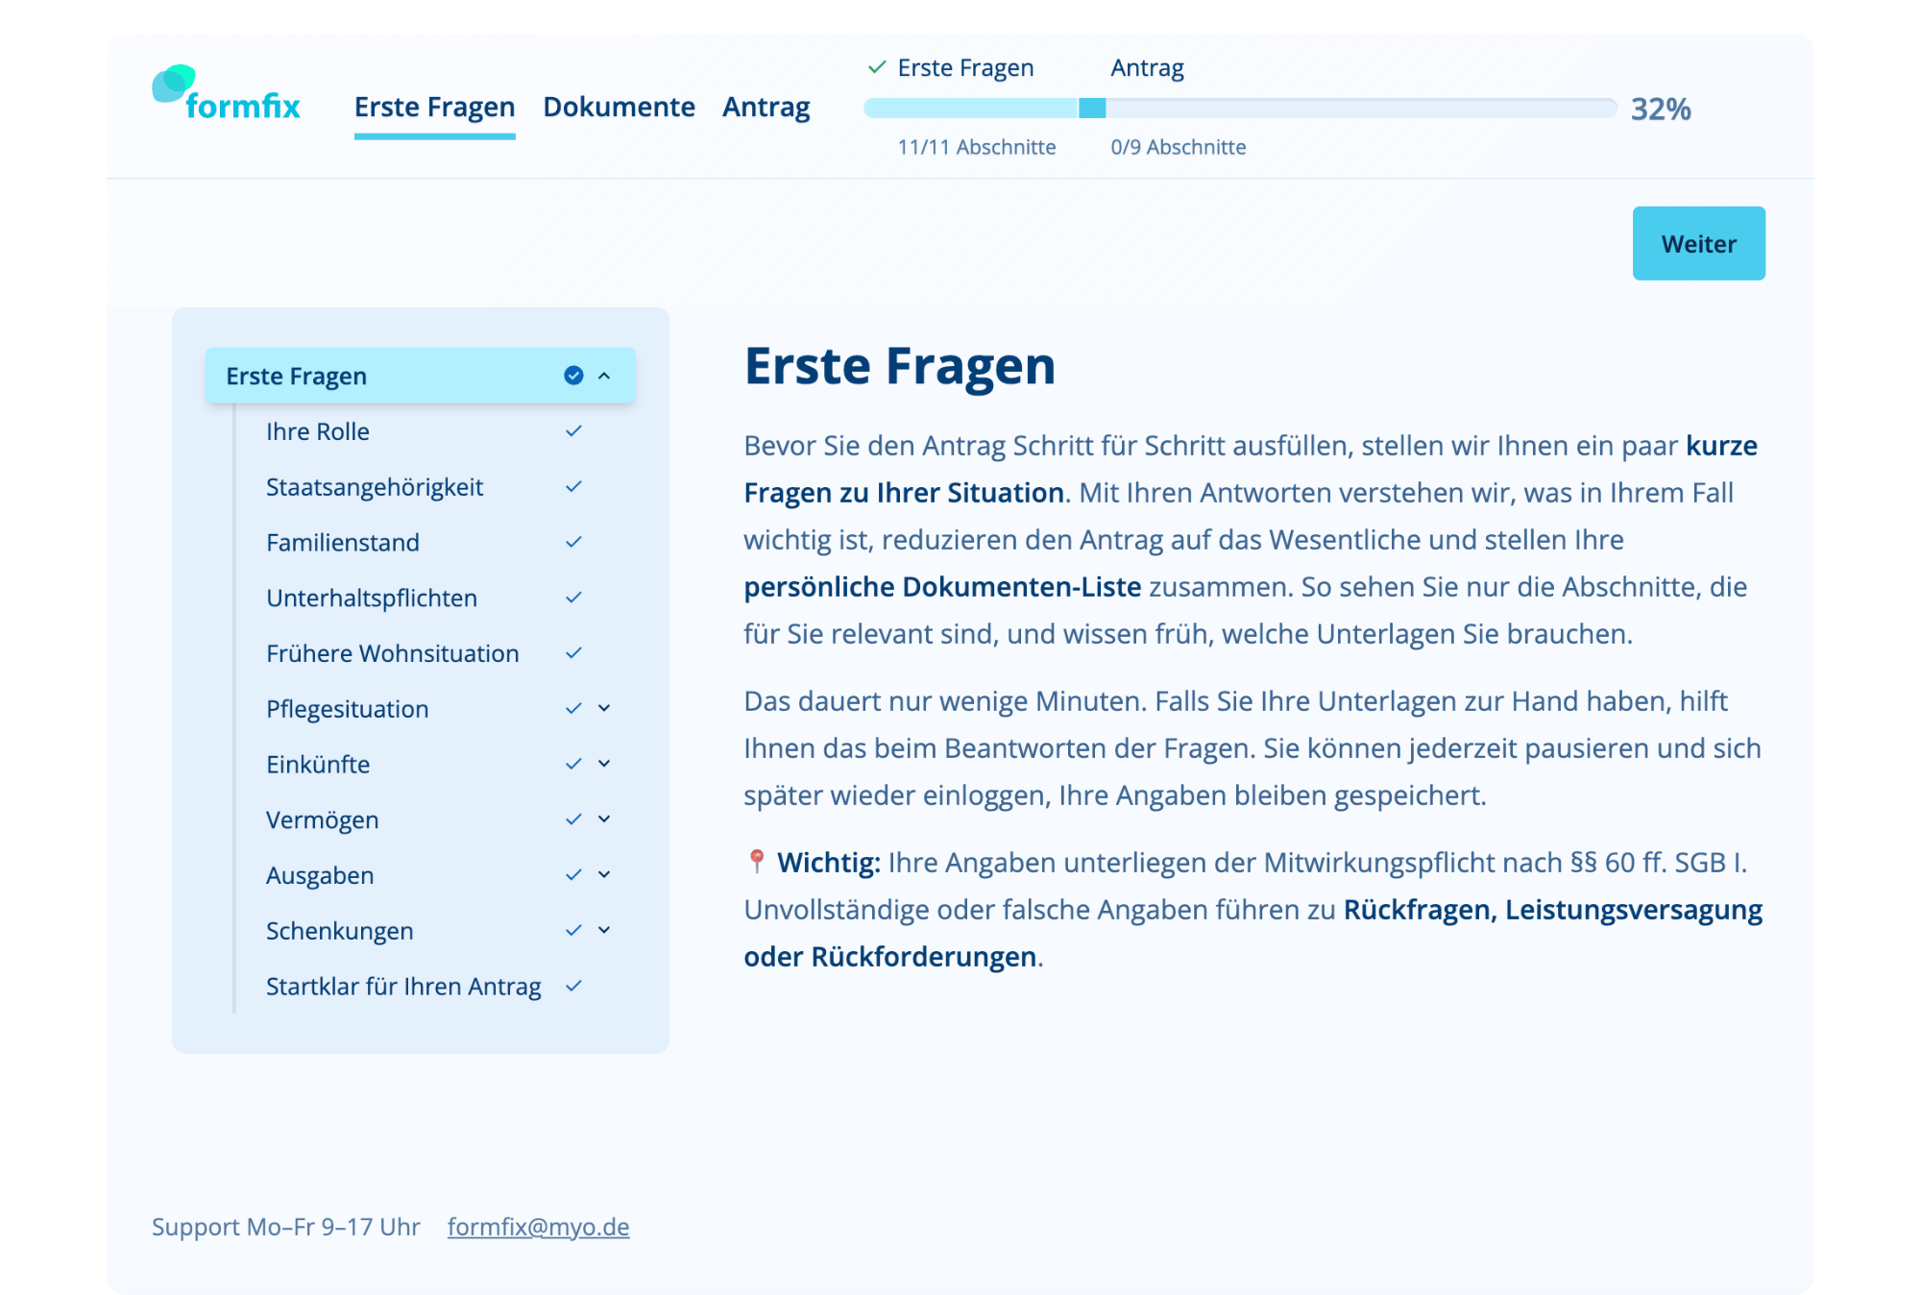Click the checkmark next to Schenkungen

573,931
